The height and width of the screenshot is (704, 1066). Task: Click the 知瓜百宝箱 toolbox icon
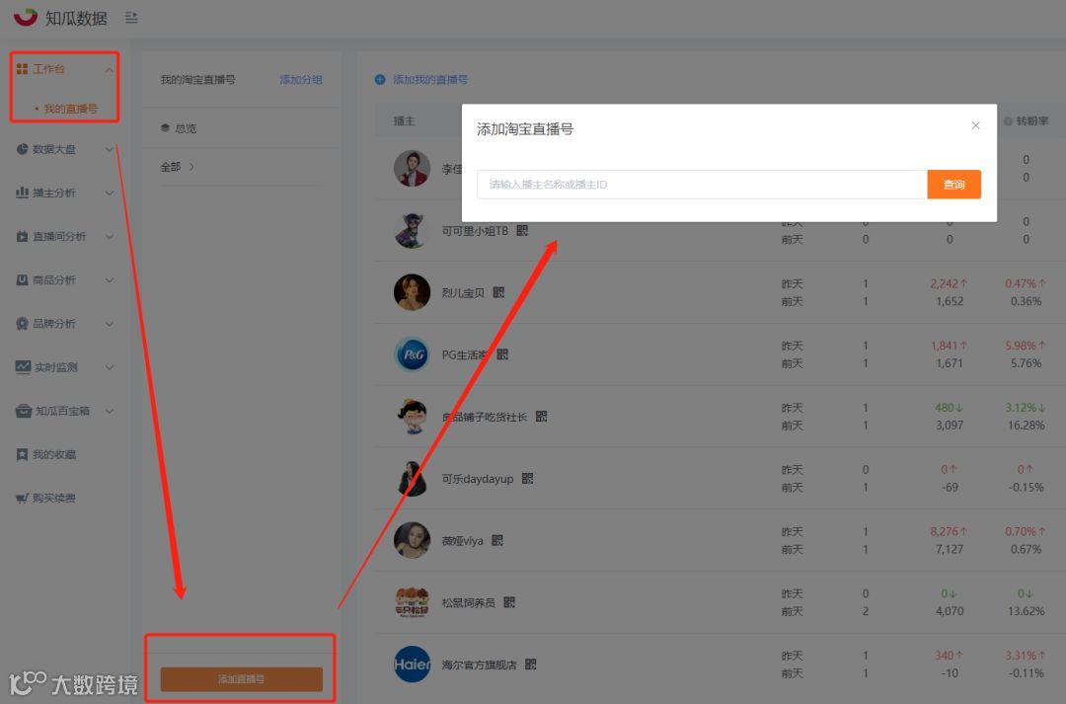click(x=24, y=411)
